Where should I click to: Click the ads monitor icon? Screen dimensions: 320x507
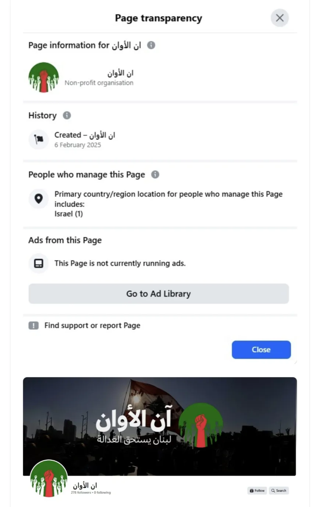point(39,263)
